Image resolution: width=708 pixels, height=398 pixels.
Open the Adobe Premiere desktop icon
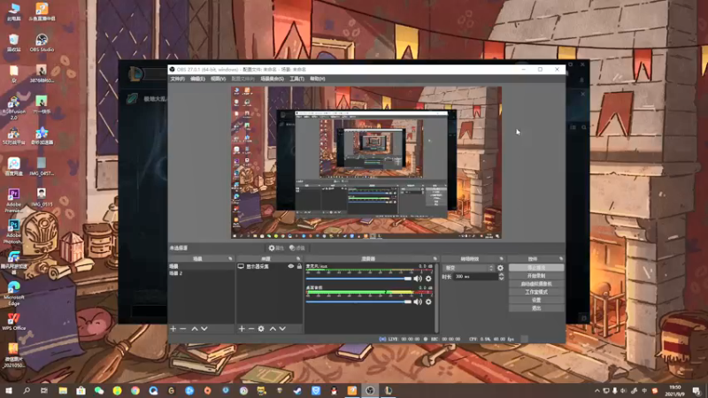[13, 201]
